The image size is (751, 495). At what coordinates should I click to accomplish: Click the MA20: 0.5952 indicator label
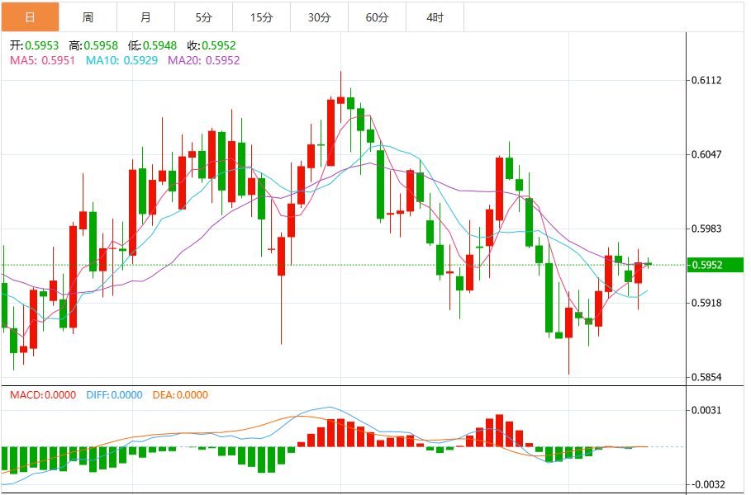pyautogui.click(x=203, y=60)
